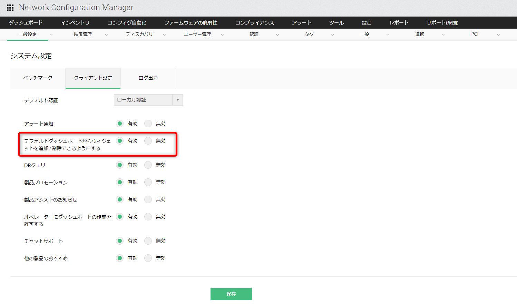
Task: Click the 製品プロモーション label
Action: tap(46, 183)
